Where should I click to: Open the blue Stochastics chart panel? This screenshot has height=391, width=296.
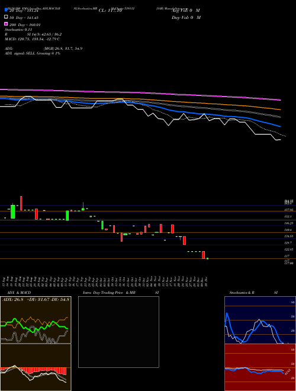pos(260,320)
